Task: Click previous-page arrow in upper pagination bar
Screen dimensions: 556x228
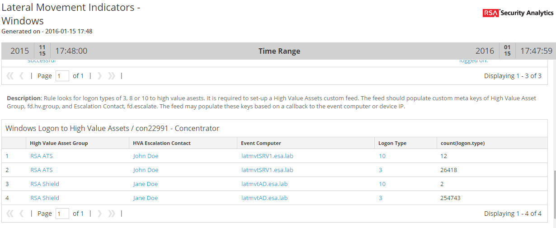Action: (21, 76)
